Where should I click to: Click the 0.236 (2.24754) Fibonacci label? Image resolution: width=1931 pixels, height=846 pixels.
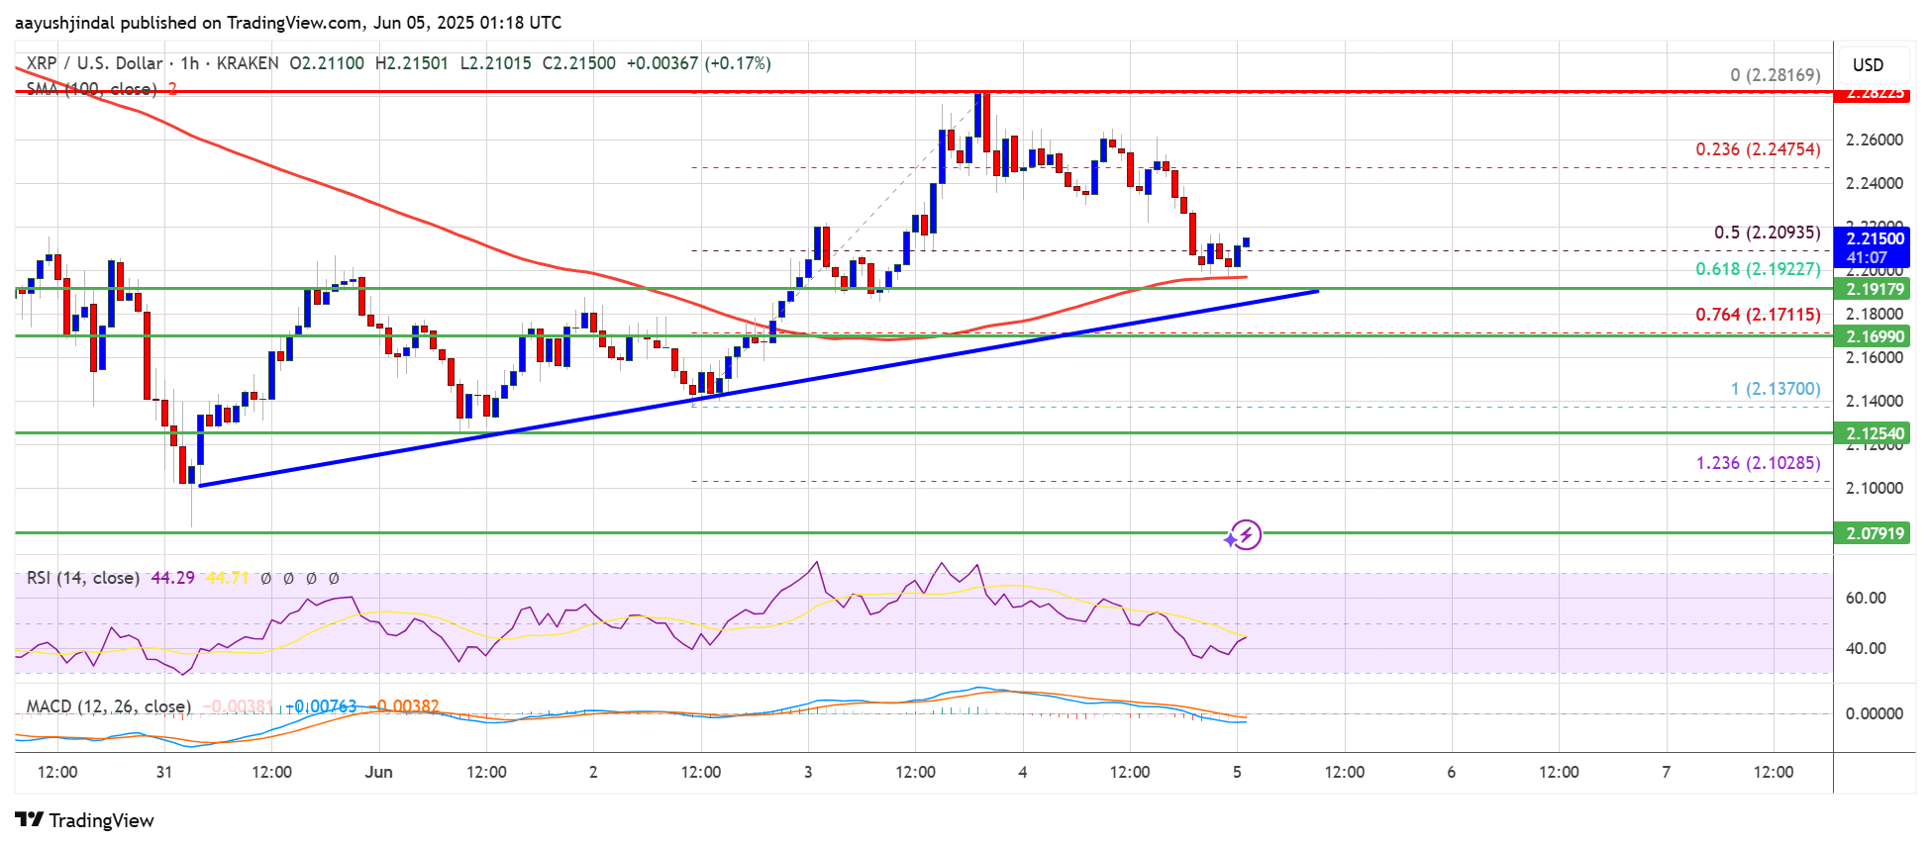pos(1757,149)
